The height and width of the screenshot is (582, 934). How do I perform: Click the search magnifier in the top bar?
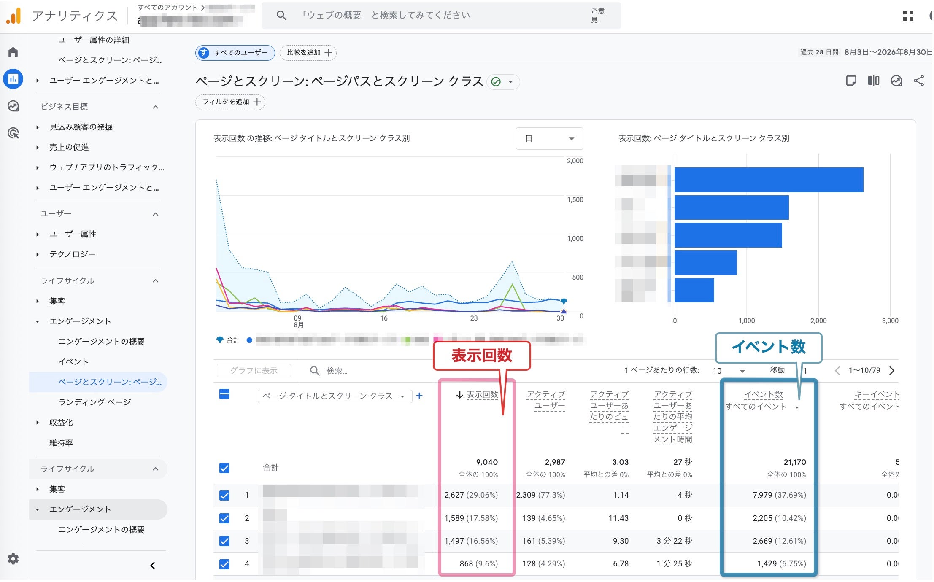pyautogui.click(x=281, y=16)
